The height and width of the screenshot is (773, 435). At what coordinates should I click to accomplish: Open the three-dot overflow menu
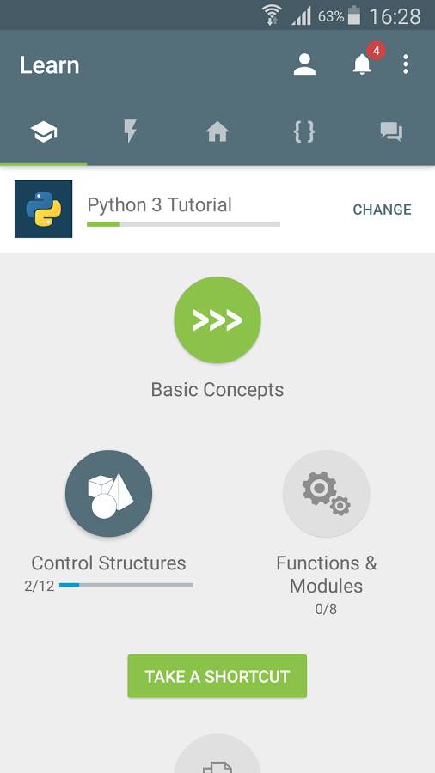tap(406, 64)
